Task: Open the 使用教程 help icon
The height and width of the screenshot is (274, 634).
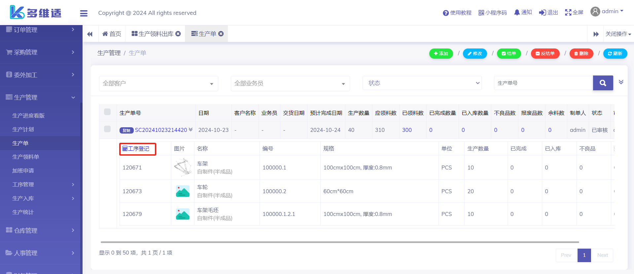Action: pos(445,13)
